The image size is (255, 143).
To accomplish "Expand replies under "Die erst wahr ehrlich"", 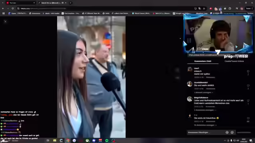I will tap(204, 93).
